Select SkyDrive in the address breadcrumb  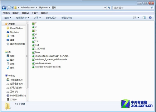43,7
